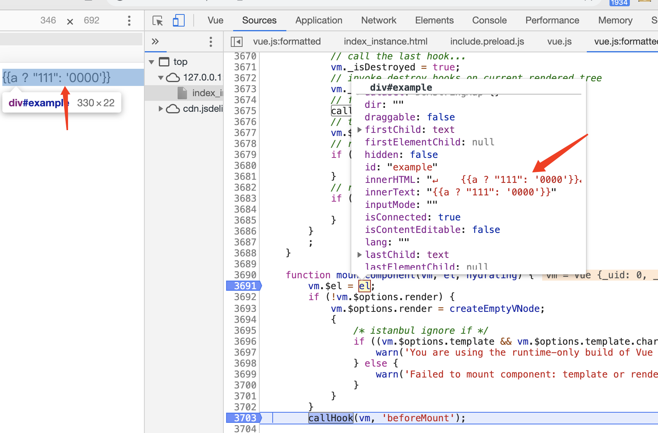Click the hidden: false property row
Image resolution: width=658 pixels, height=433 pixels.
tap(401, 155)
